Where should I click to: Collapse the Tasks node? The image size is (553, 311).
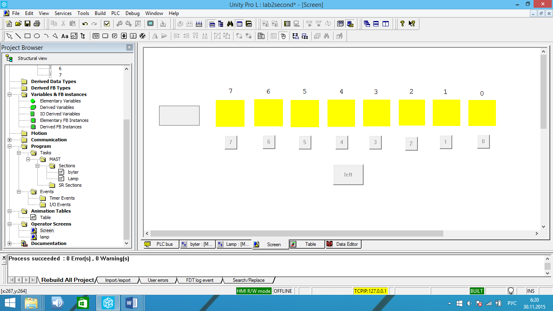pos(19,153)
